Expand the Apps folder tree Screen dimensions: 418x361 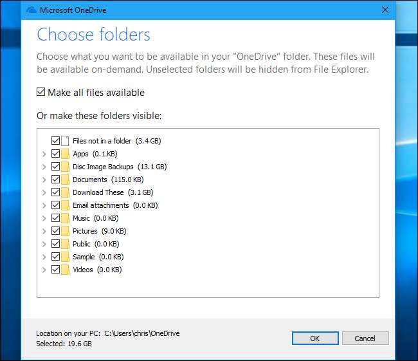(44, 154)
